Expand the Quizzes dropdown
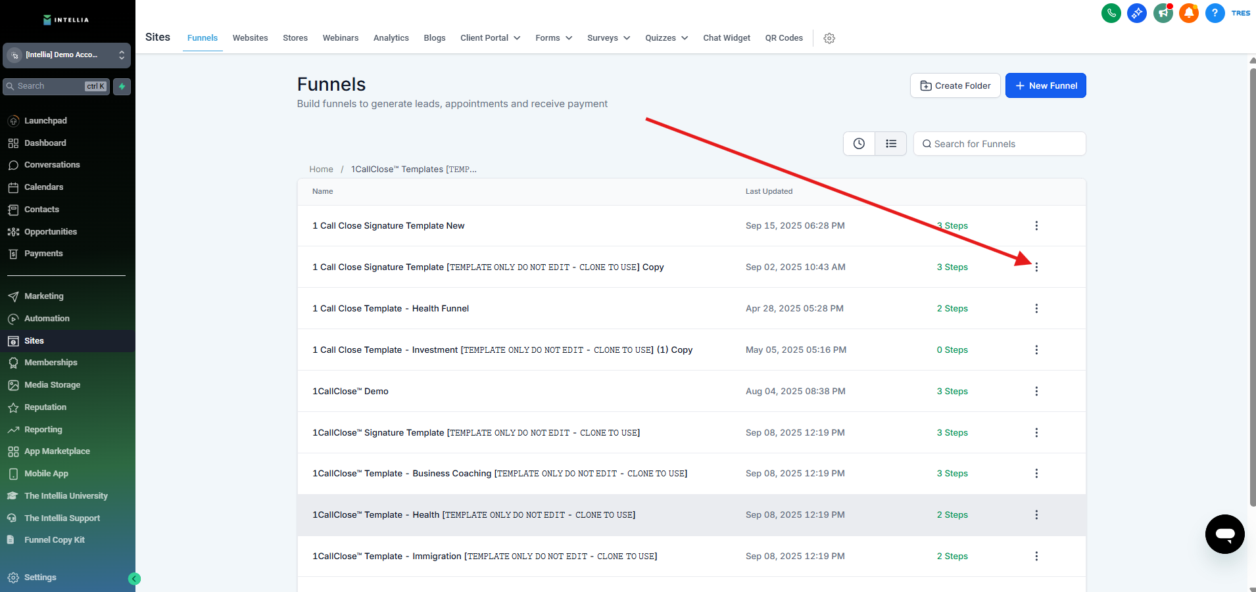Image resolution: width=1256 pixels, height=592 pixels. point(667,38)
